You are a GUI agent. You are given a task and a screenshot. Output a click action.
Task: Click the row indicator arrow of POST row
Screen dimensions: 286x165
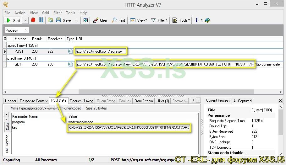(5, 51)
